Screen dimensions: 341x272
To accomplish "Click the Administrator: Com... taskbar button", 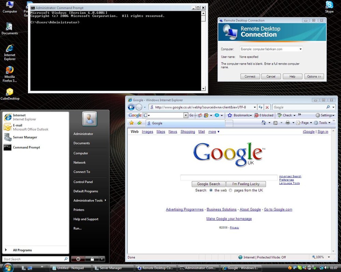I will 198,268.
